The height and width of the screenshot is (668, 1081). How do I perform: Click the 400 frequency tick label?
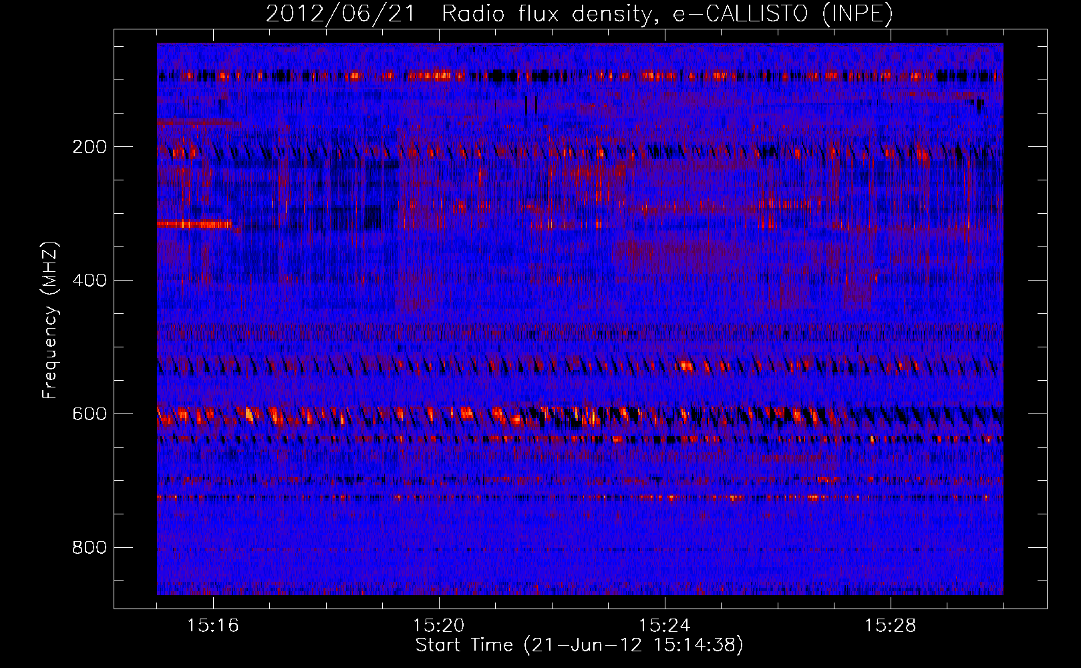[90, 281]
